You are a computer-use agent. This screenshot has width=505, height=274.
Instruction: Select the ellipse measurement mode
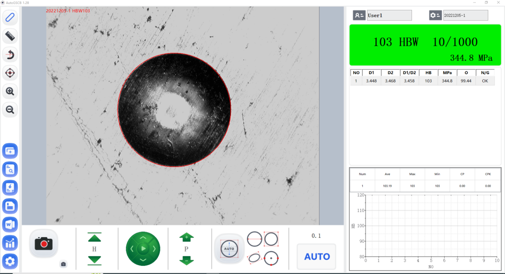point(254,258)
